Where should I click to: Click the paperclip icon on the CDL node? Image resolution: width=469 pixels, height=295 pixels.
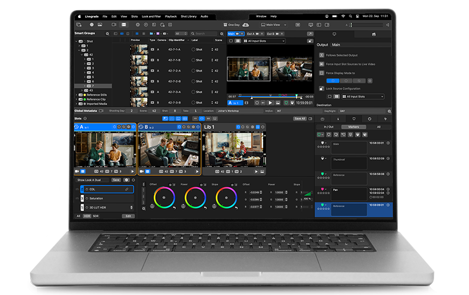coord(127,189)
